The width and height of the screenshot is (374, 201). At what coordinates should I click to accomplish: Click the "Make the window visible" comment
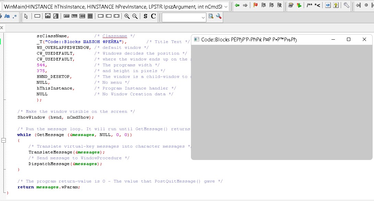coord(76,111)
